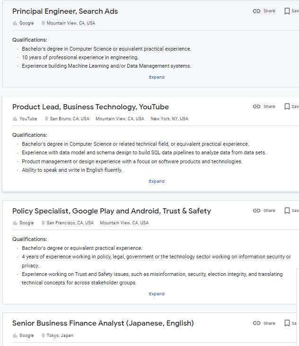
Task: Bookmark the Product Lead, YouTube job
Action: [x=287, y=106]
